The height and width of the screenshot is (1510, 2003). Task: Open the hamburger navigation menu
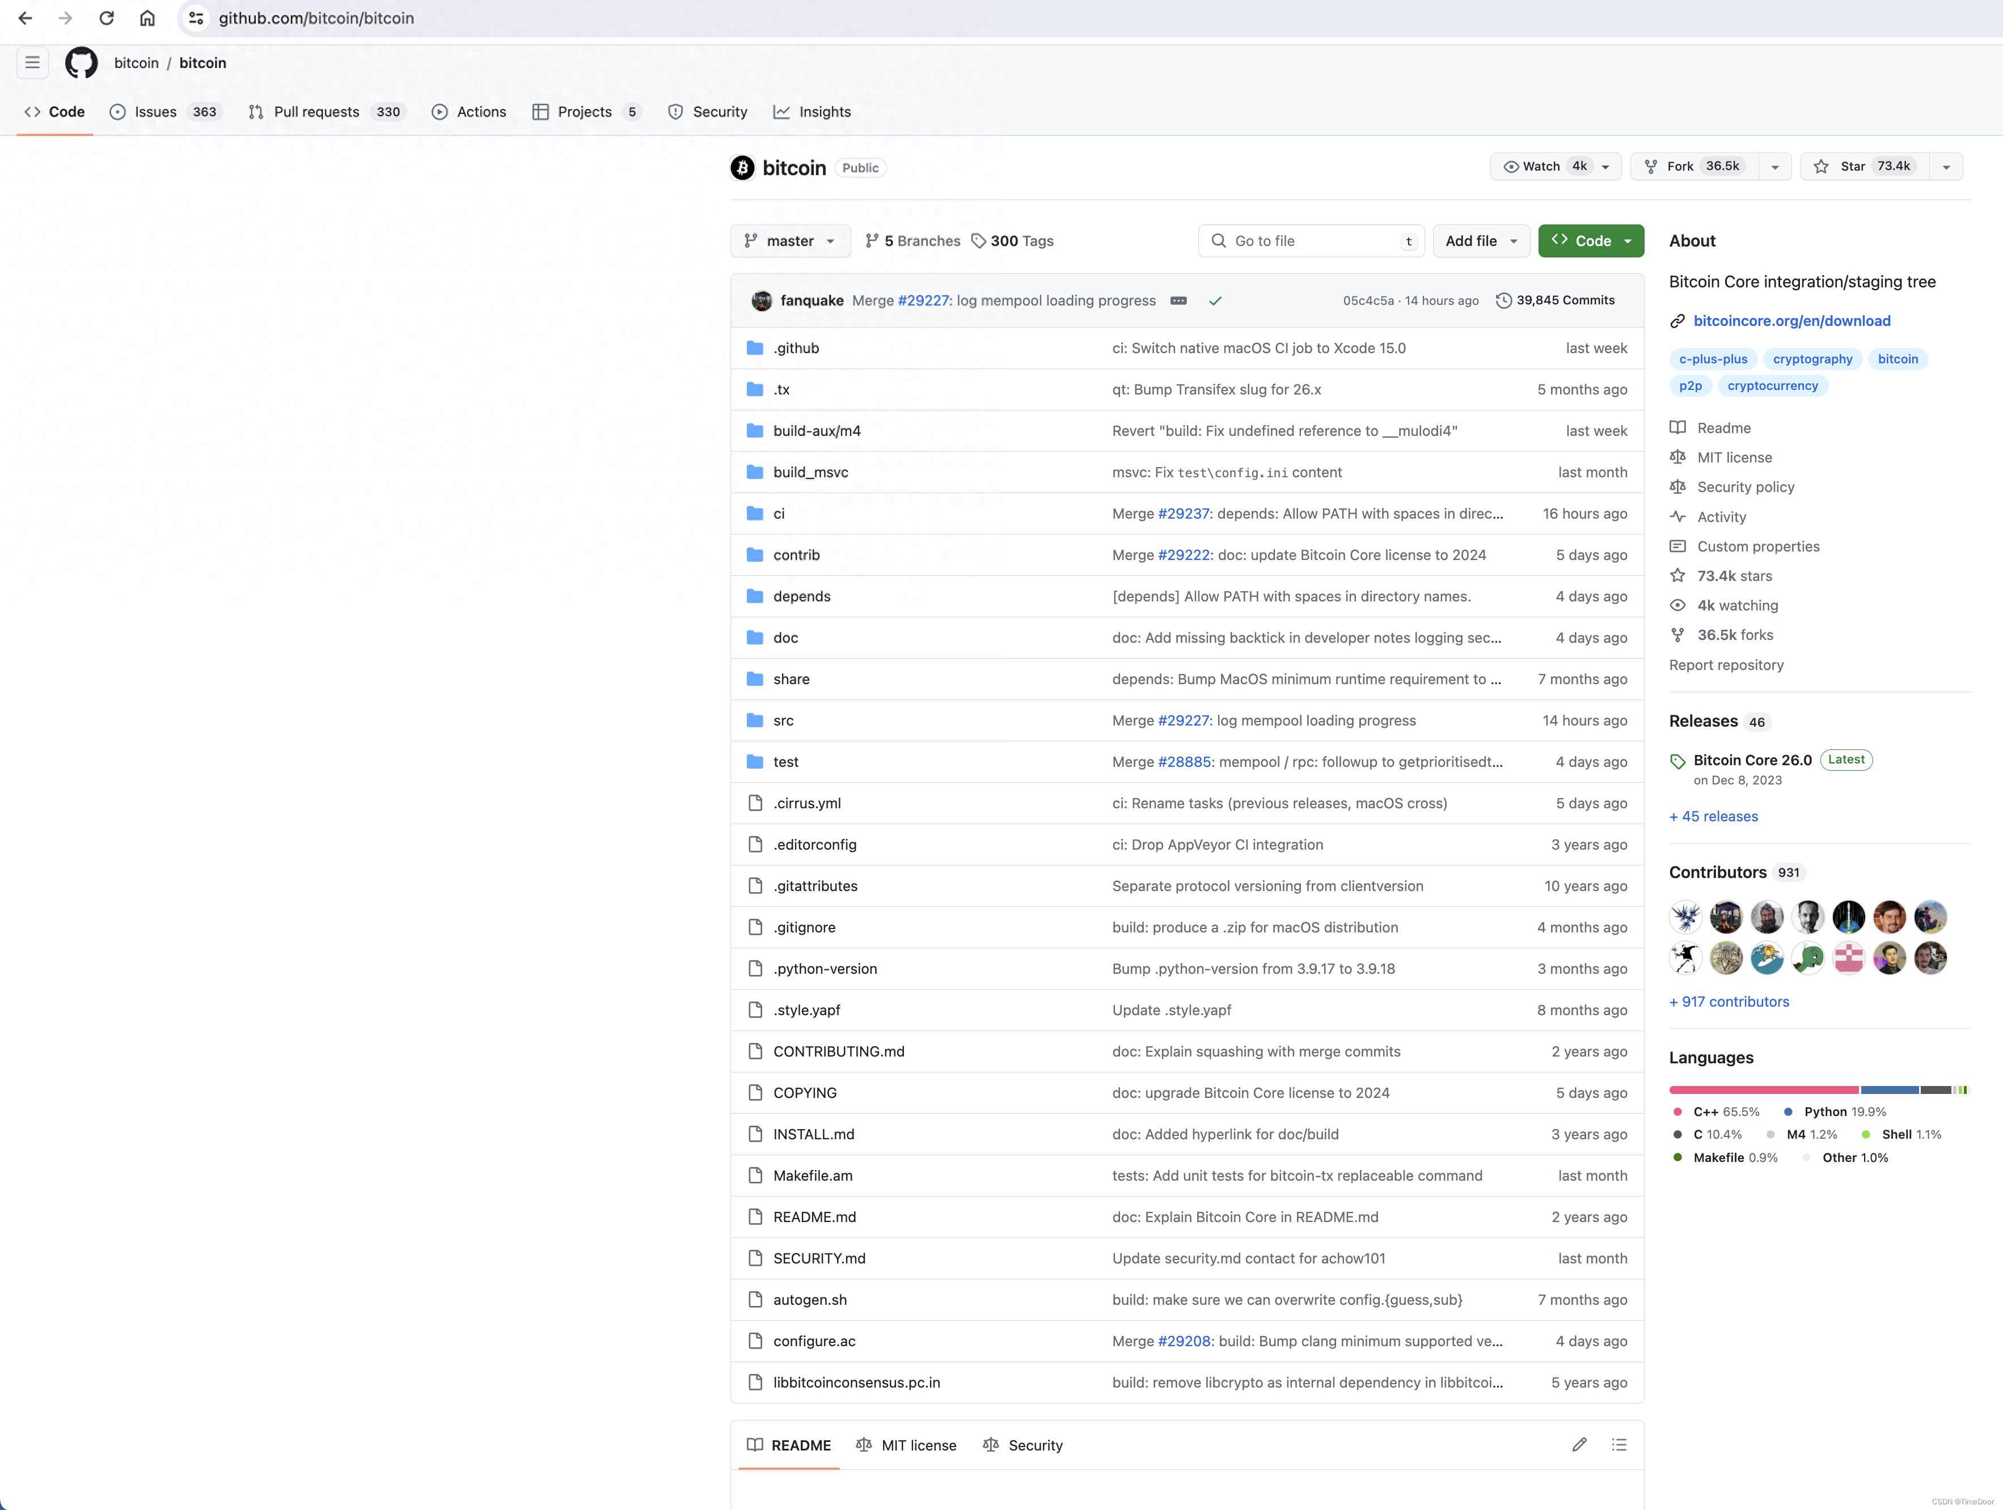32,62
